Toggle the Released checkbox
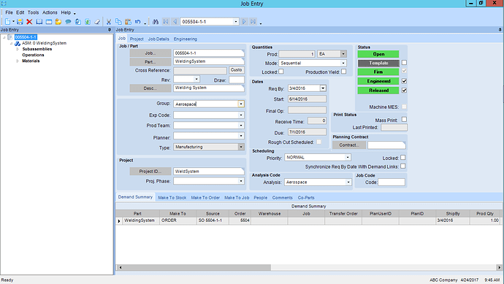Image resolution: width=504 pixels, height=284 pixels. click(x=404, y=91)
